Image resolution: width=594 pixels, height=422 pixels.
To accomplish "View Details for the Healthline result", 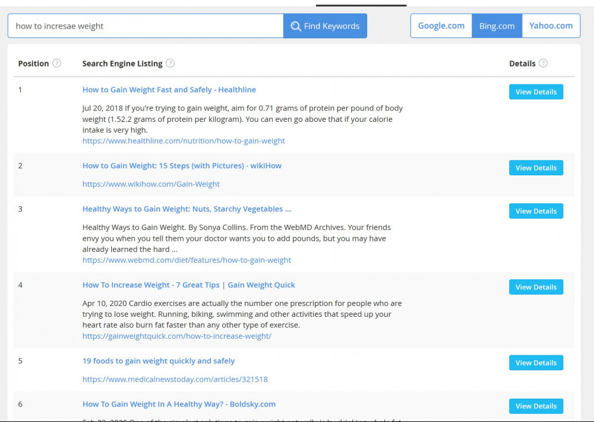I will click(x=536, y=92).
